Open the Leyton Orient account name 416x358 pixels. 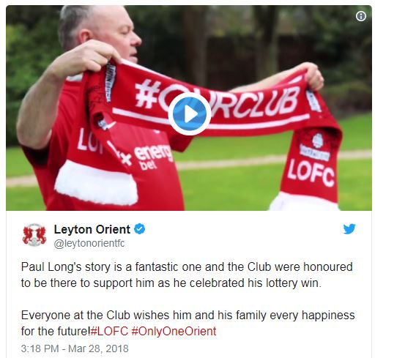tap(92, 229)
